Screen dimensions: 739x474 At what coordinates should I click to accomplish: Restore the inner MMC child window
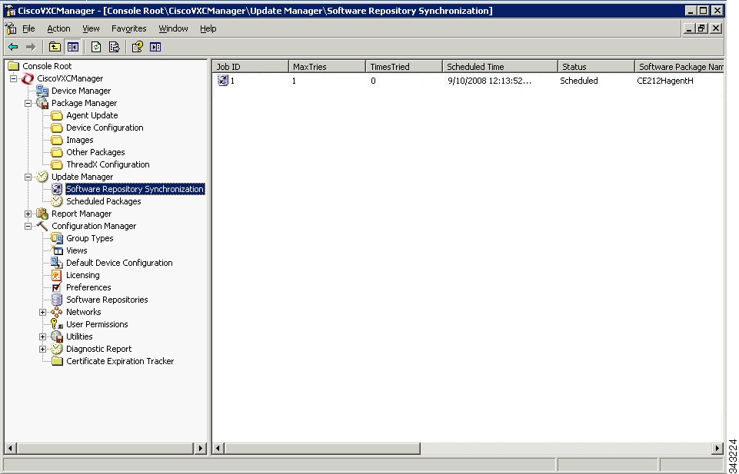(702, 28)
